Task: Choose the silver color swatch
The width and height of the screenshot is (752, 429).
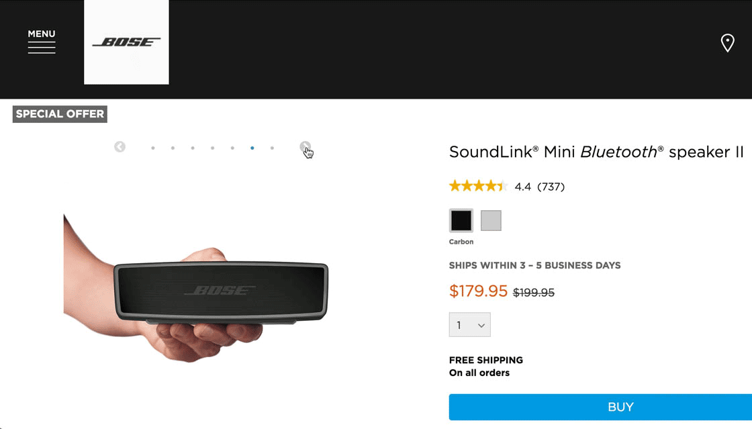Action: pyautogui.click(x=491, y=220)
